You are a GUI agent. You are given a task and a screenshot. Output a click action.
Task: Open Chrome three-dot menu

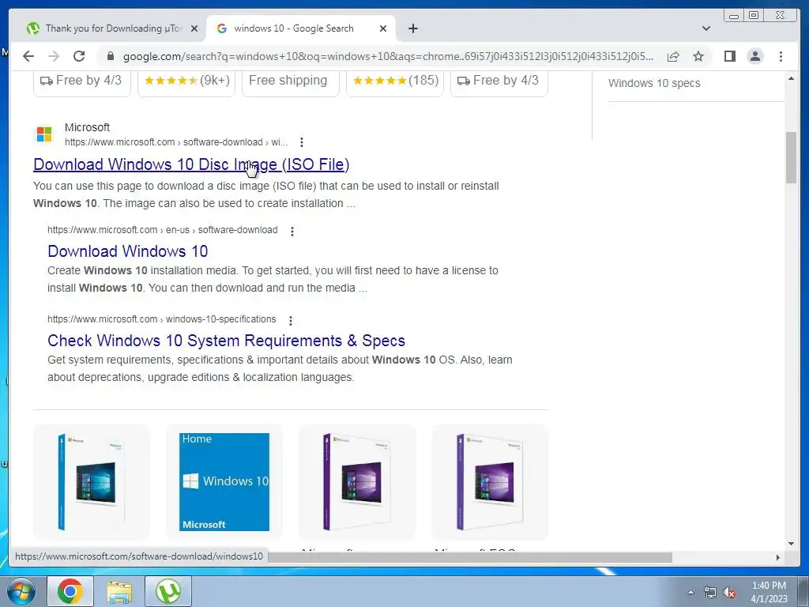coord(781,56)
